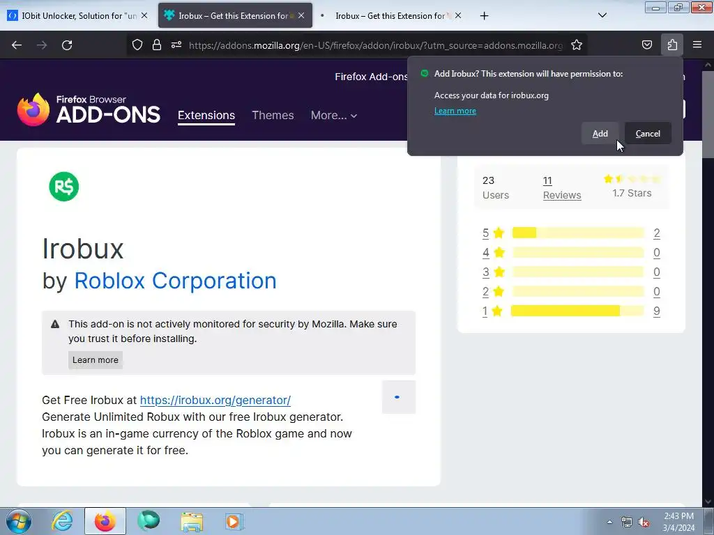The width and height of the screenshot is (714, 535).
Task: Click the address bar URL field
Action: click(x=375, y=45)
